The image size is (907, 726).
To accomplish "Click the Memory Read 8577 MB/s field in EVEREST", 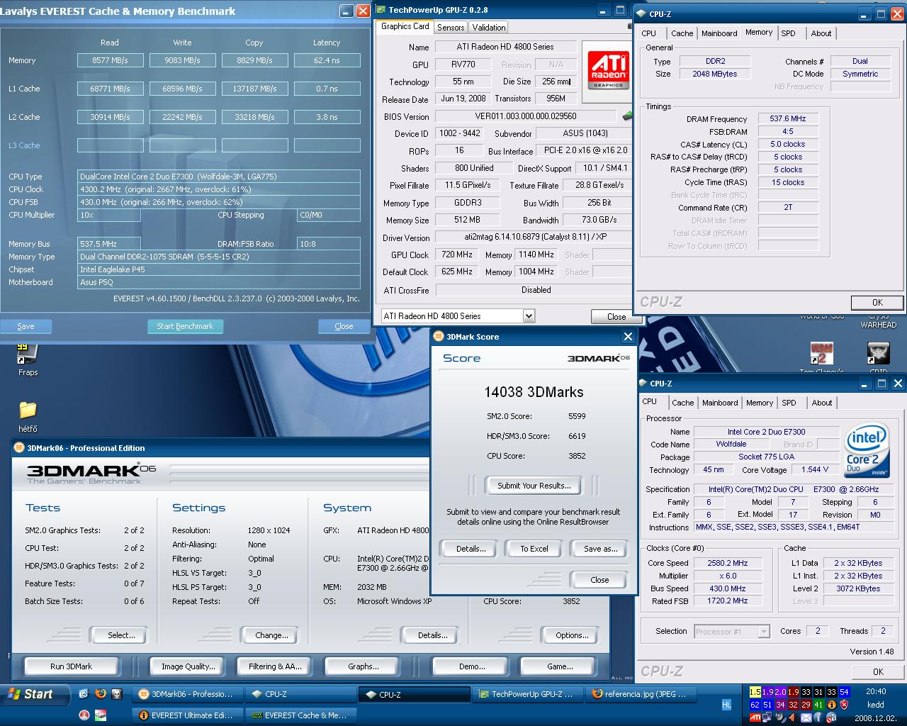I will coord(110,60).
